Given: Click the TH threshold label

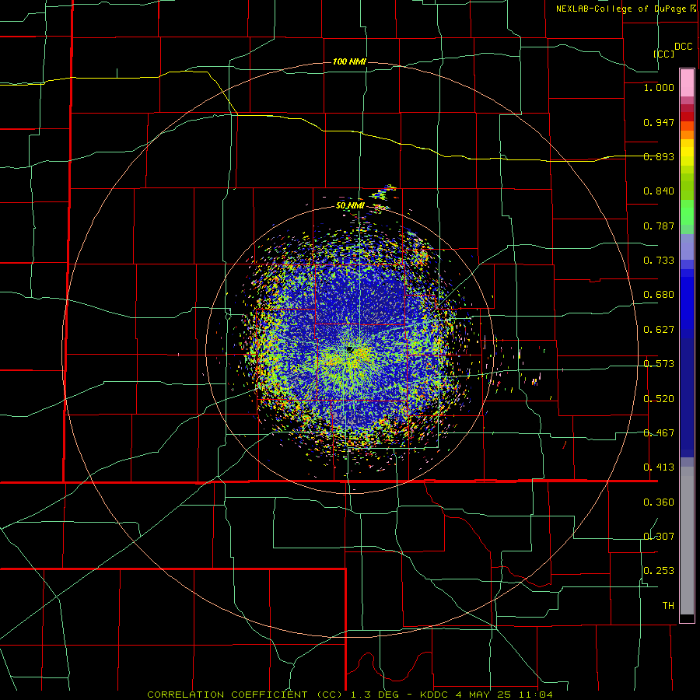Looking at the screenshot, I should point(668,606).
